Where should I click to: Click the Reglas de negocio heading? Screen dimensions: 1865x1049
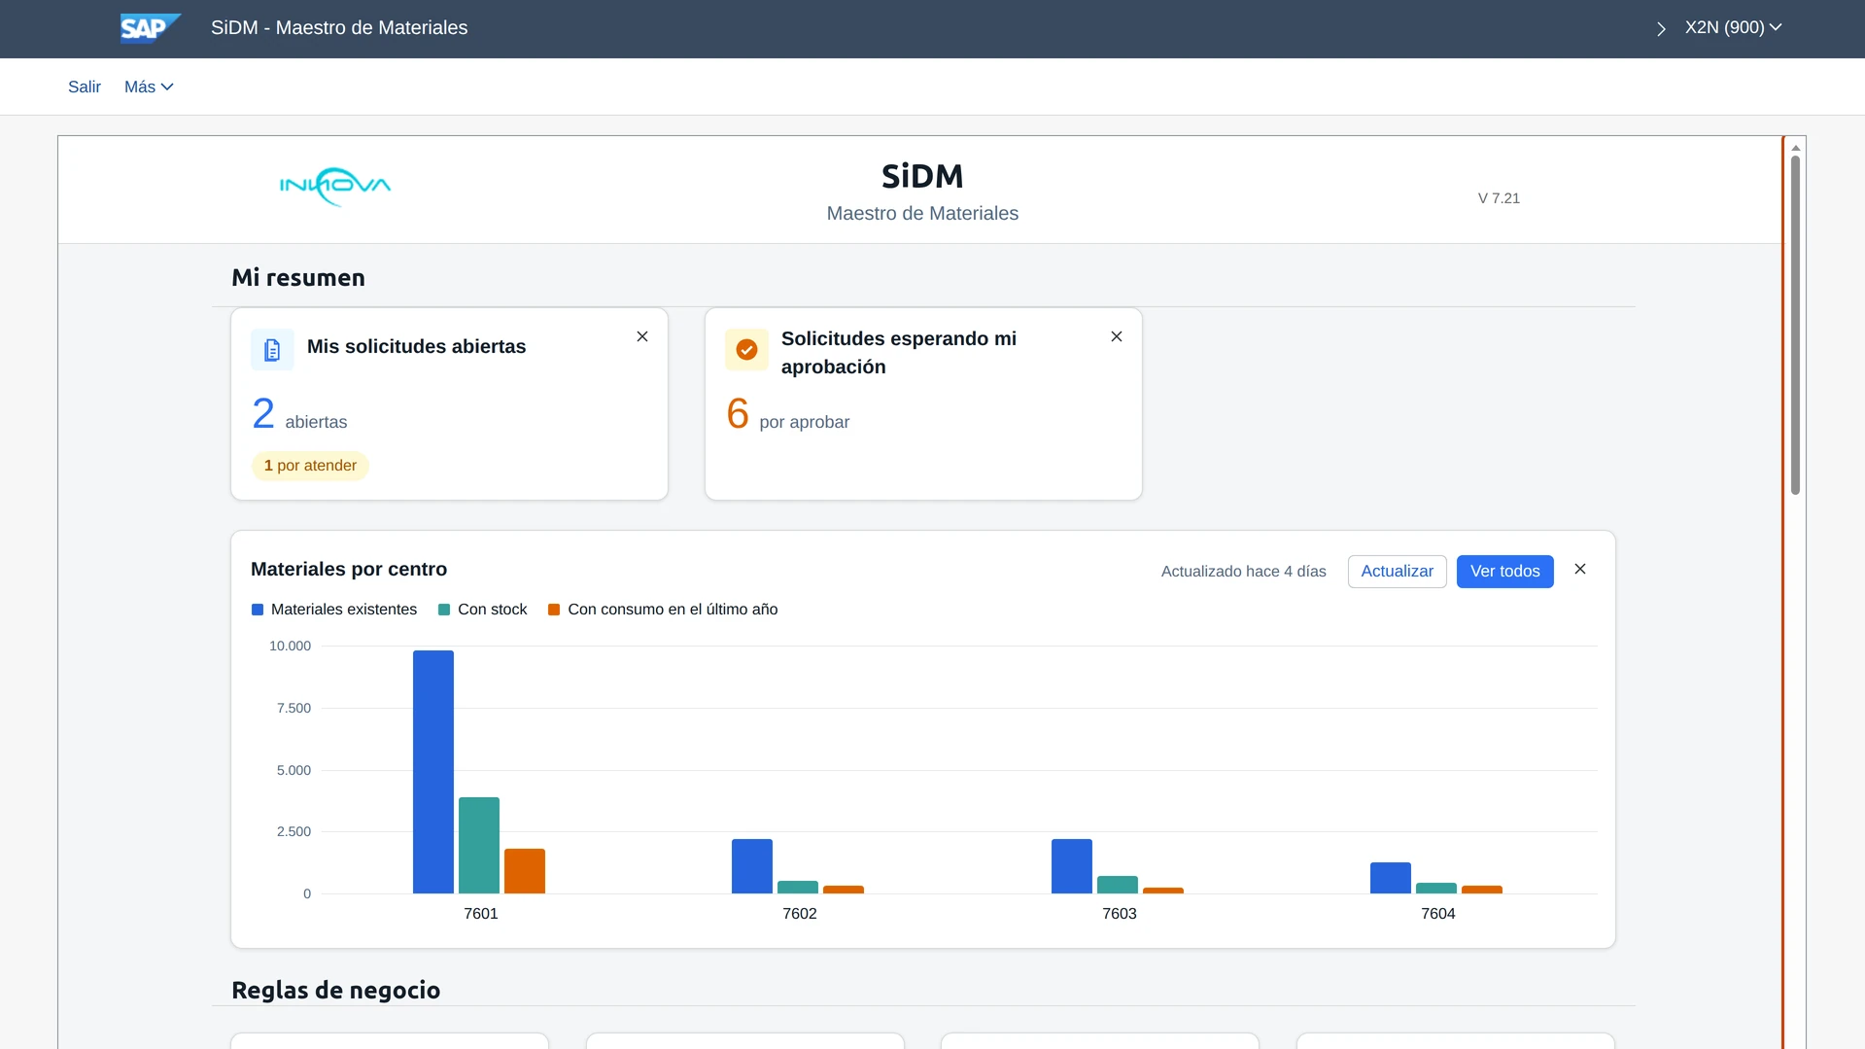point(335,991)
